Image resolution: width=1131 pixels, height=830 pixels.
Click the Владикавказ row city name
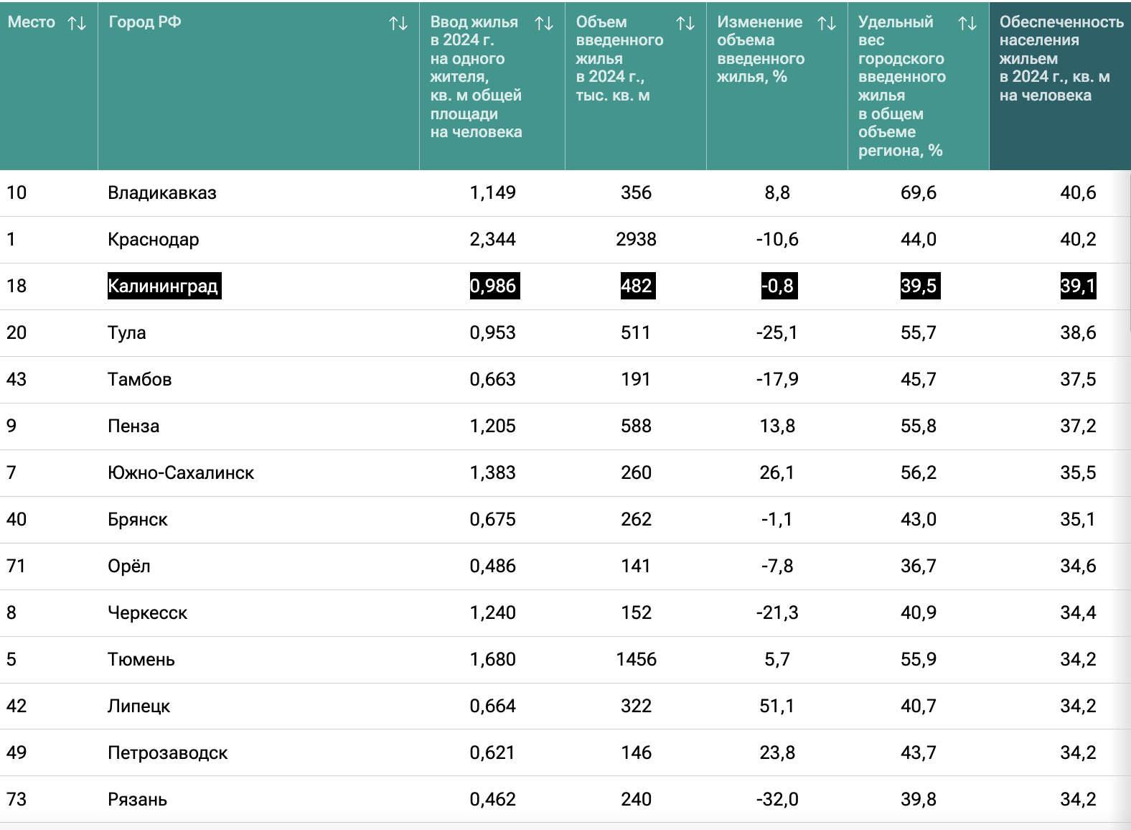[x=162, y=192]
